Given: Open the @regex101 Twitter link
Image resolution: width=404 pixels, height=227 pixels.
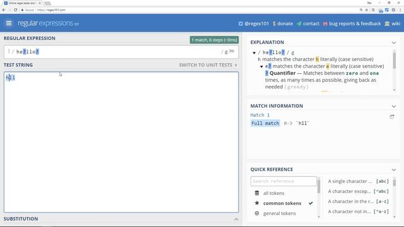Looking at the screenshot, I should click(x=256, y=23).
